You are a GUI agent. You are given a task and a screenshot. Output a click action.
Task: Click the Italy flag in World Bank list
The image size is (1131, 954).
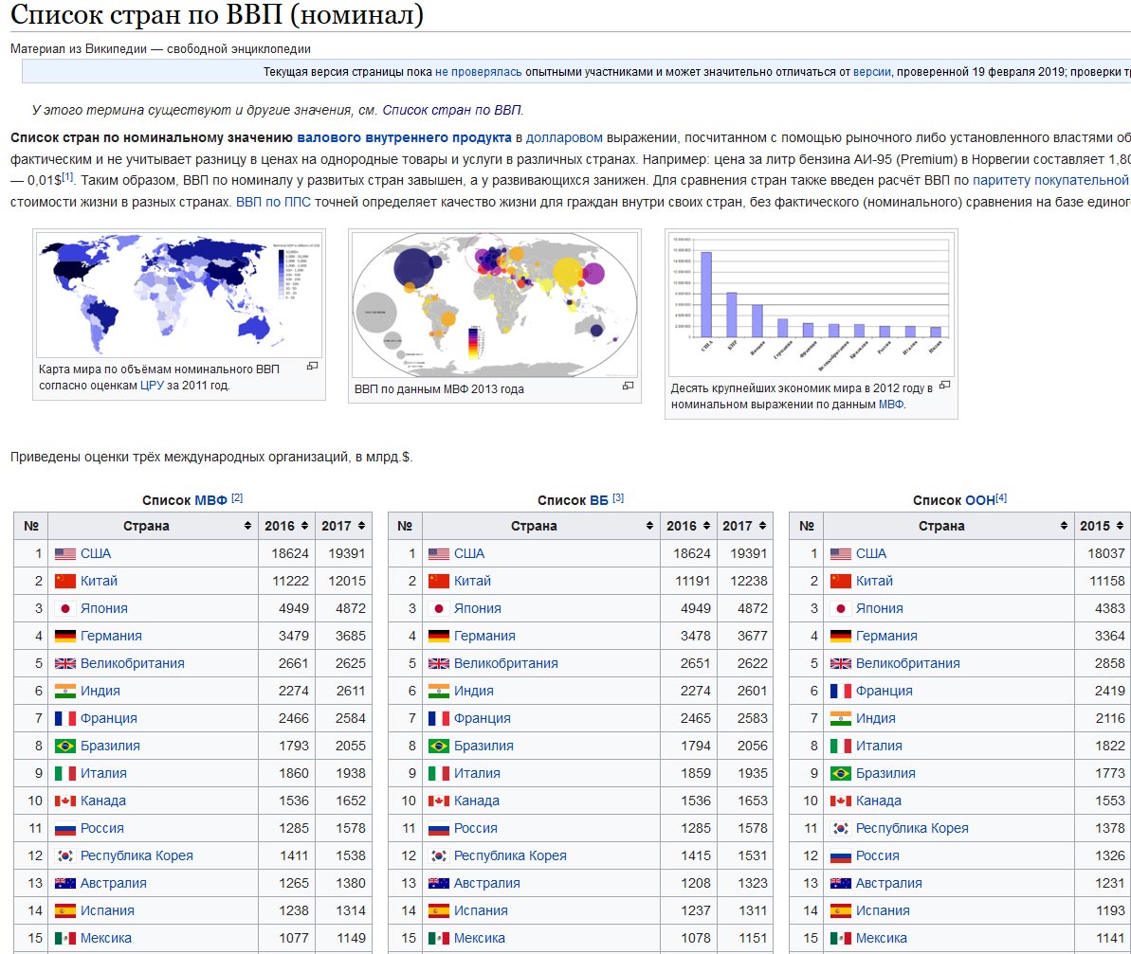(x=439, y=773)
